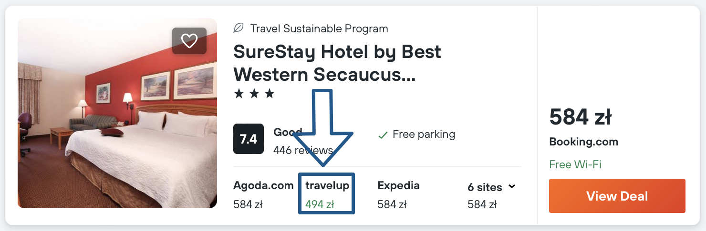Screen dimensions: 706x231
Task: Expand the chevron beside 6 sites
Action: (512, 187)
